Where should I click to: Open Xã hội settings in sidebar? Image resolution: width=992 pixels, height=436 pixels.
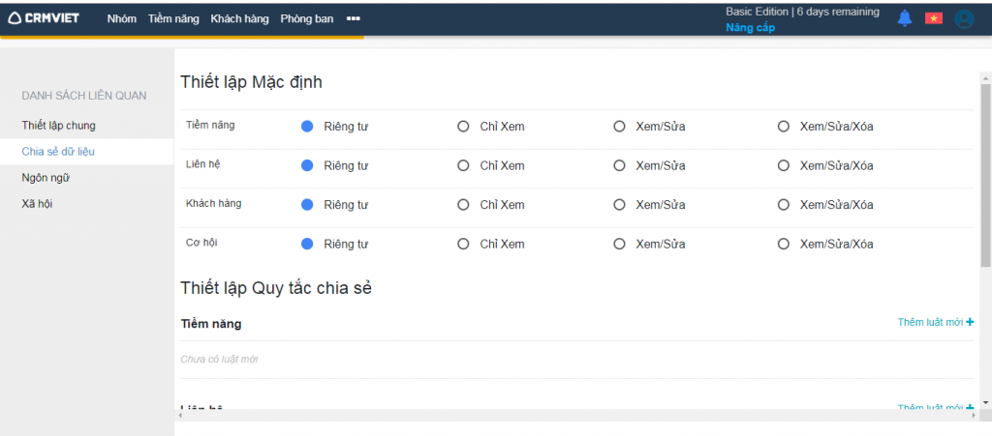click(x=38, y=204)
